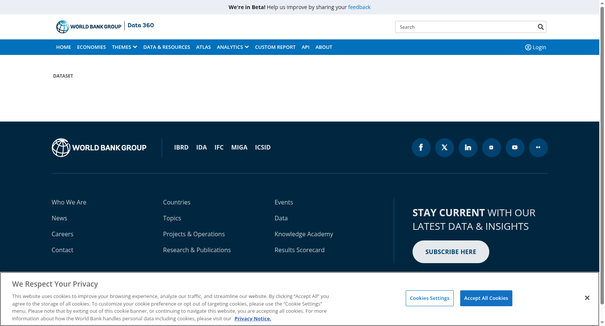This screenshot has width=605, height=326.
Task: Open the About menu item
Action: point(324,47)
